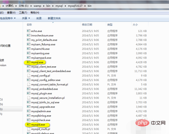Select the mysql_convert_table_format.pl document icon
169x134 pixels.
29,84
